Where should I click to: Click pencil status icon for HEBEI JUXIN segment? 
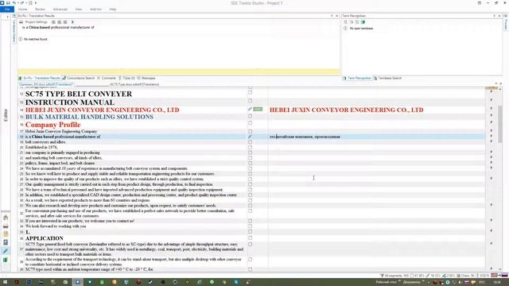[250, 110]
